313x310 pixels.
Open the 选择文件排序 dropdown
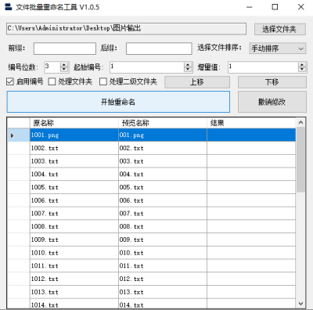(x=278, y=49)
